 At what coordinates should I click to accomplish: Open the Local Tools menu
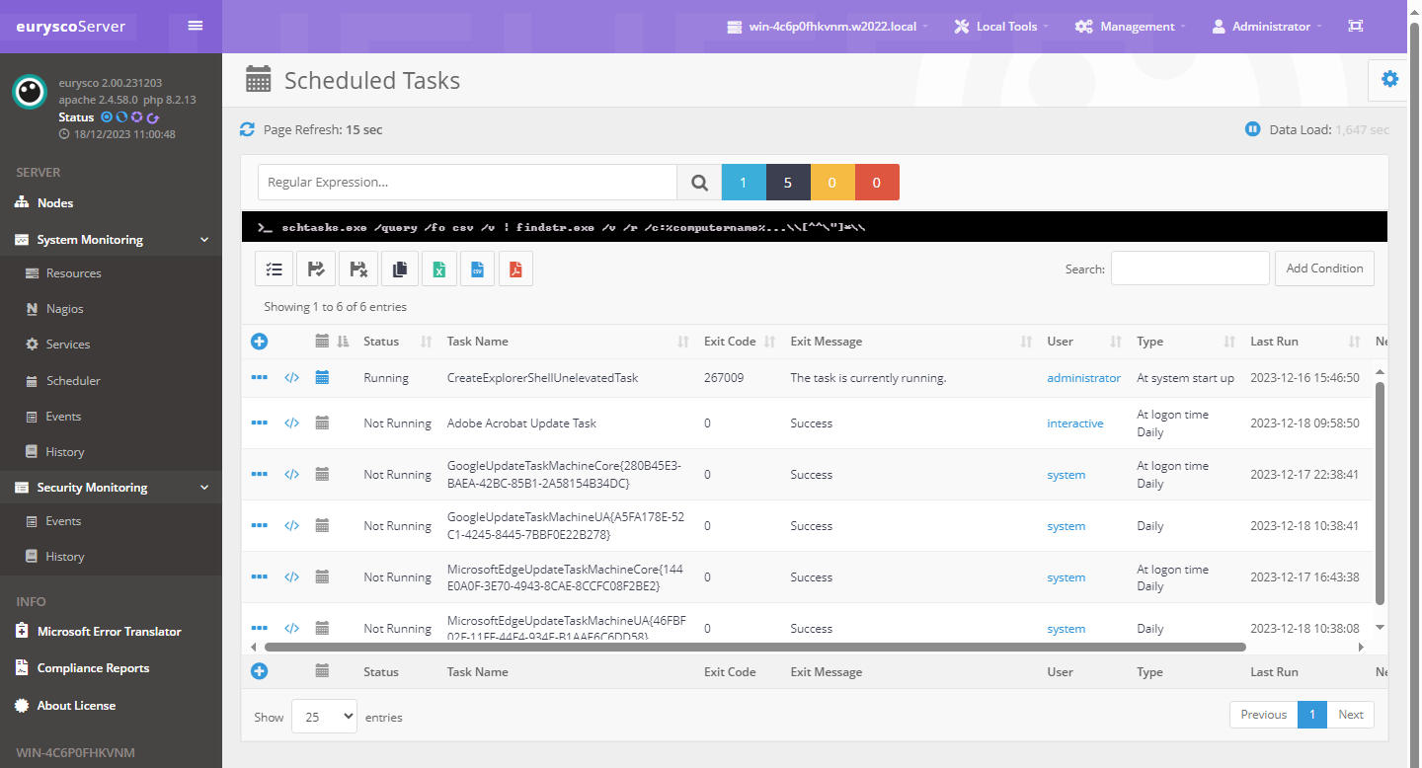point(1000,27)
